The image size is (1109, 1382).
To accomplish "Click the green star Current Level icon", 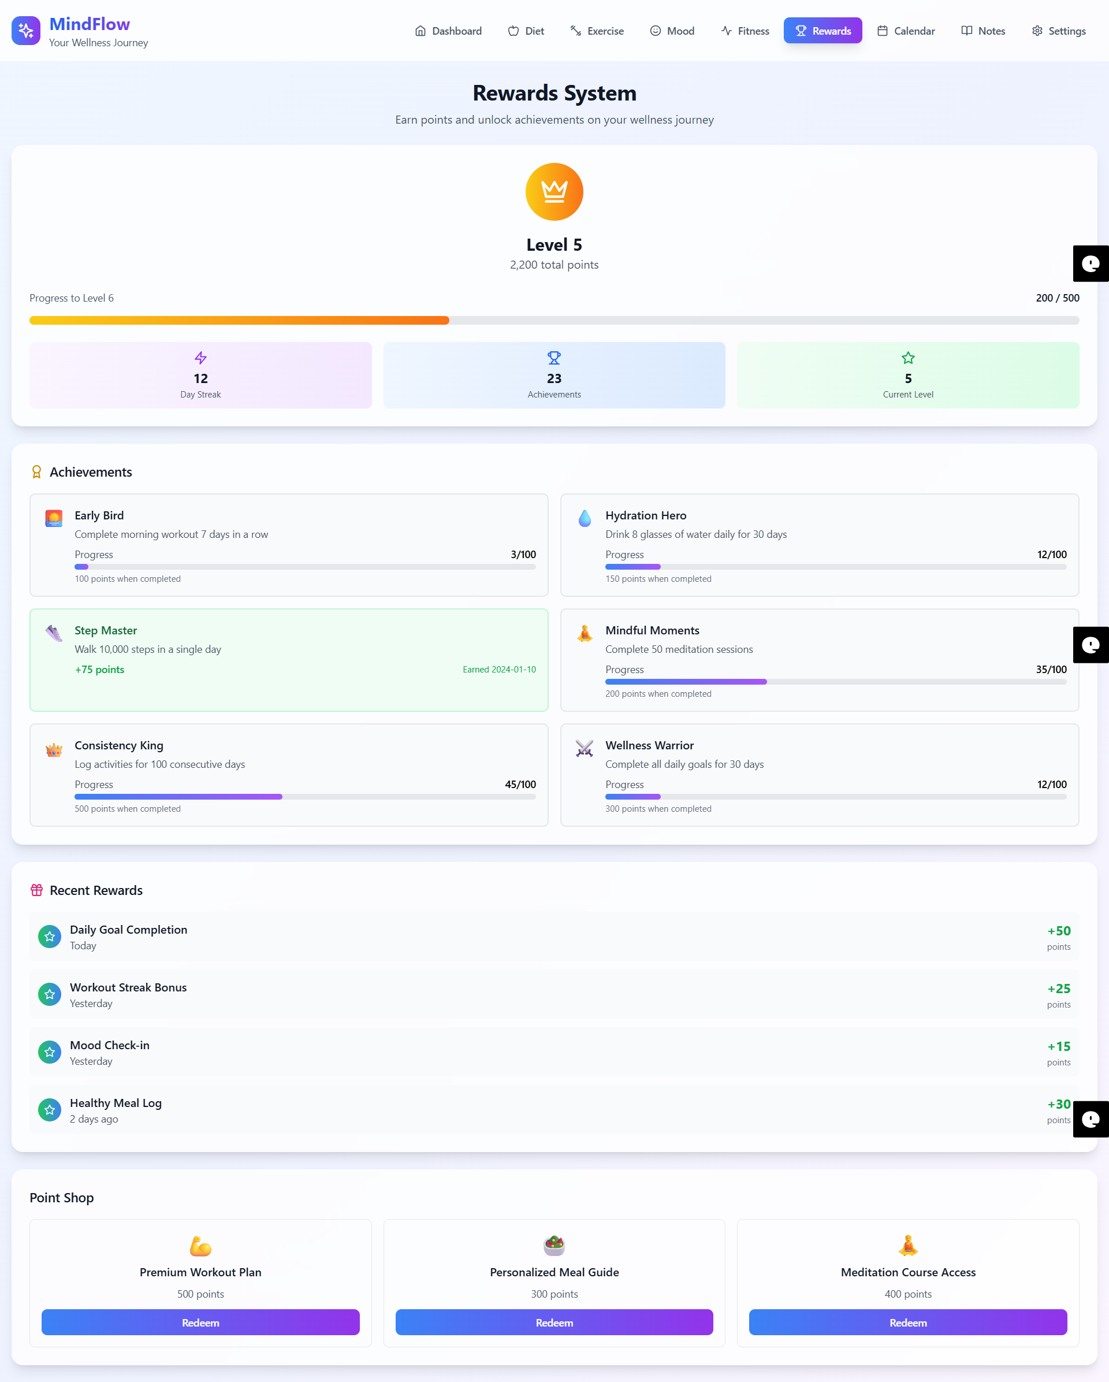I will 908,358.
